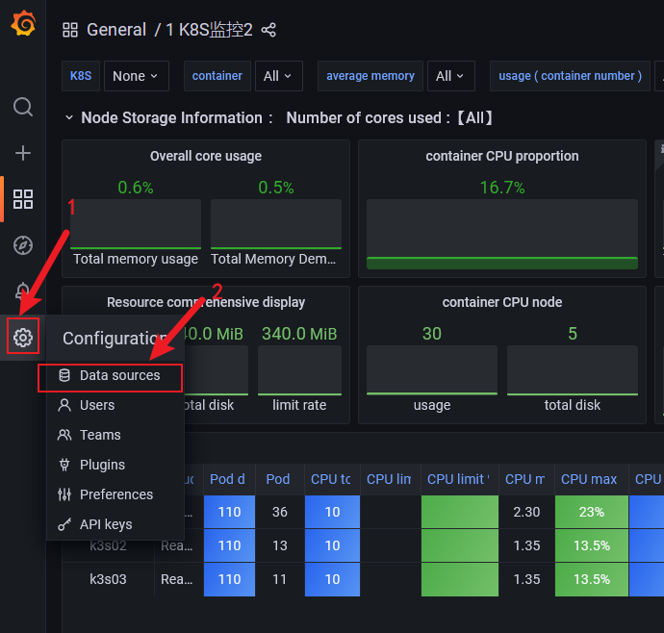Click the Grafana logo icon

click(23, 25)
